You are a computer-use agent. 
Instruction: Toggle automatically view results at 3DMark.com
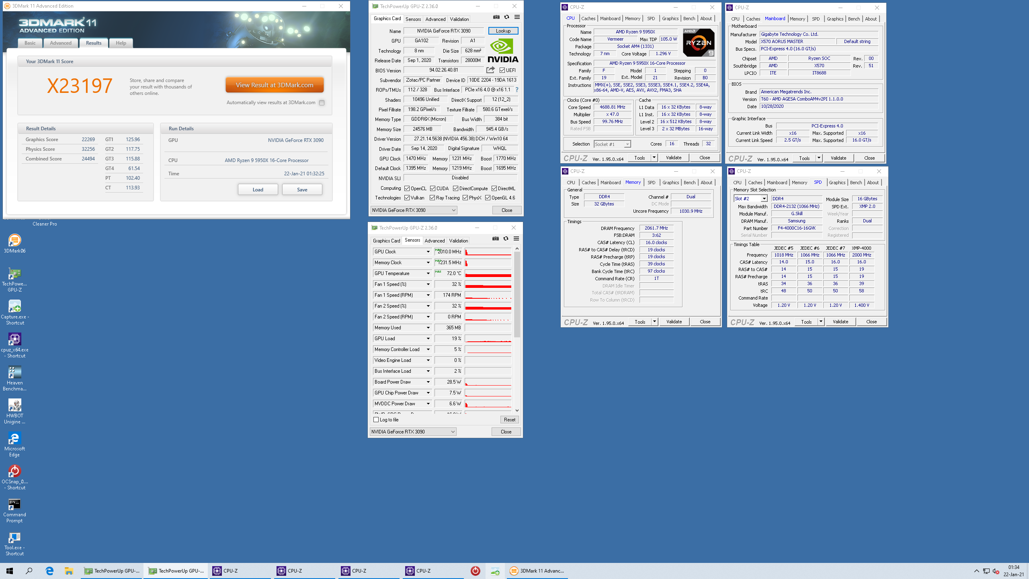[x=322, y=103]
